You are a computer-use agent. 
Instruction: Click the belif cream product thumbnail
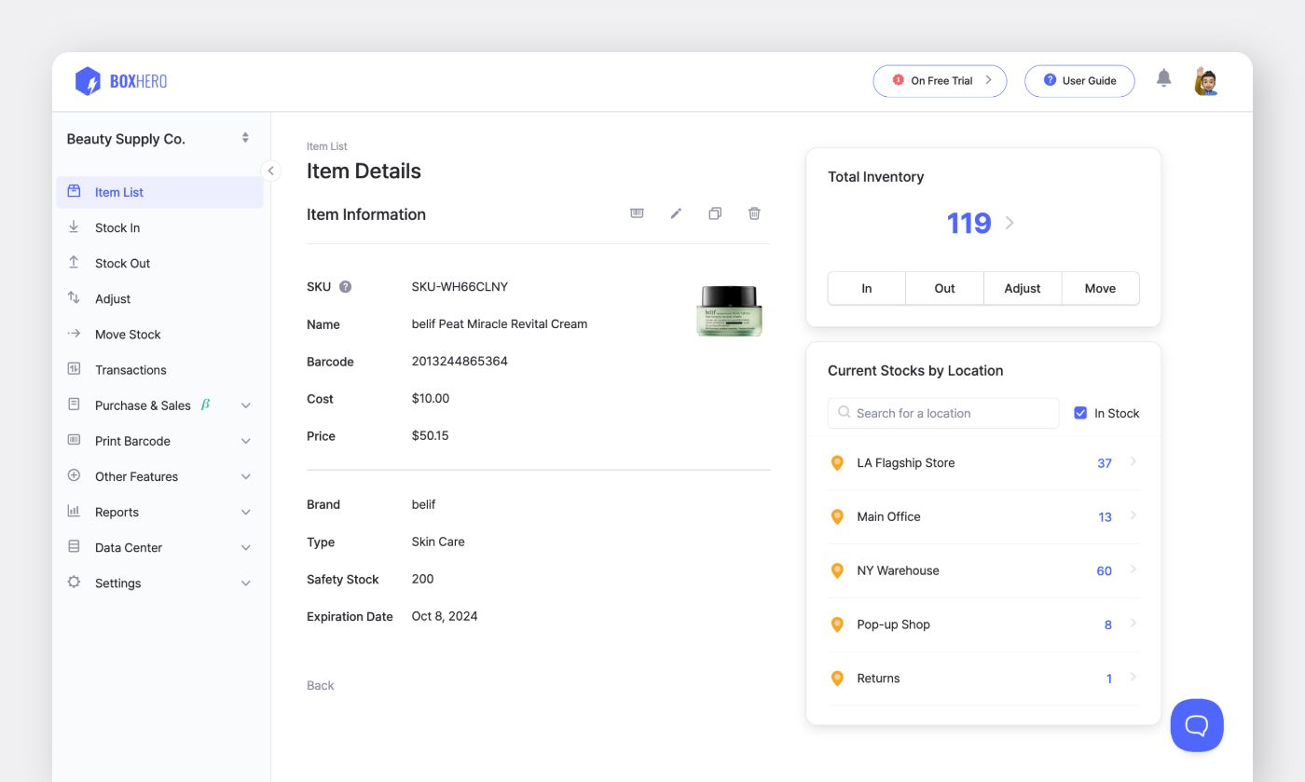pyautogui.click(x=730, y=310)
